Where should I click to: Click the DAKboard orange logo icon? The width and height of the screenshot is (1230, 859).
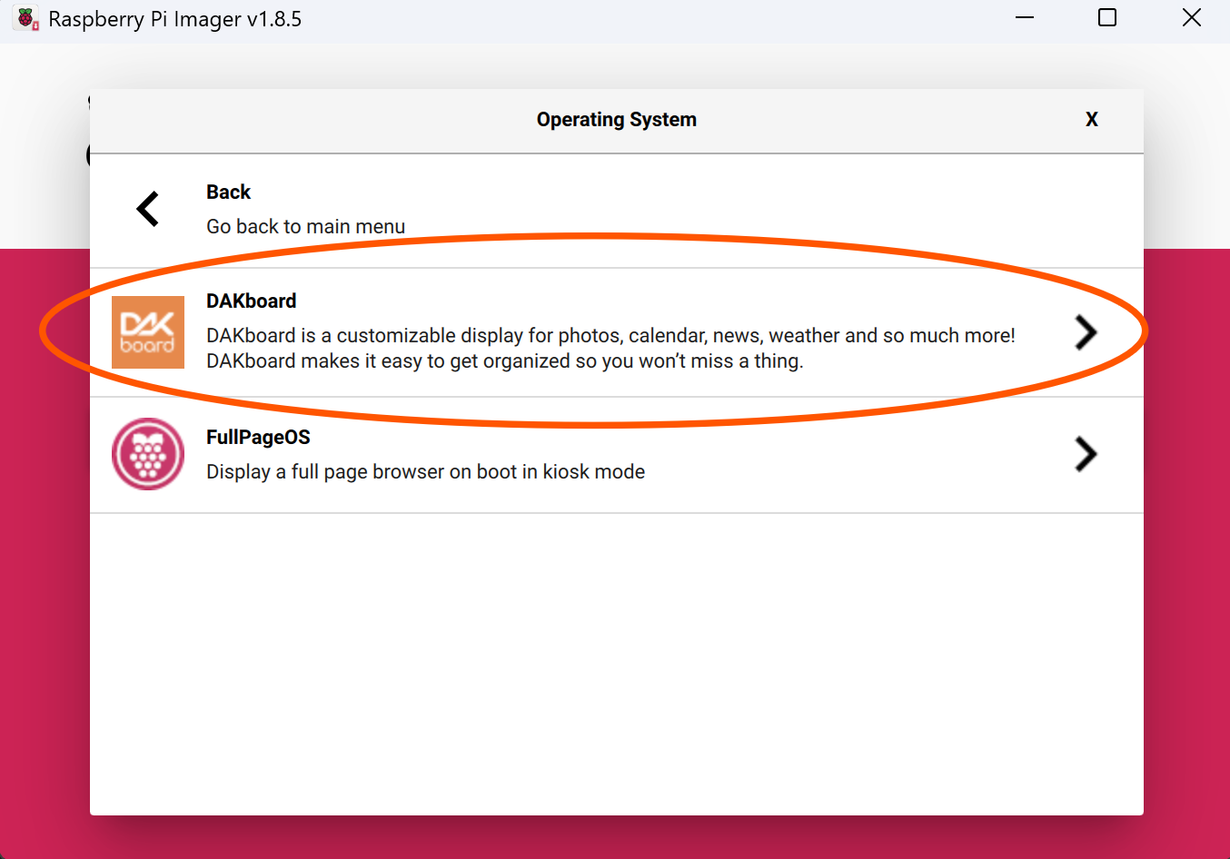click(x=148, y=332)
